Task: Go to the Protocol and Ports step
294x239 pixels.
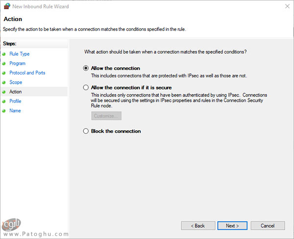Action: click(x=27, y=73)
